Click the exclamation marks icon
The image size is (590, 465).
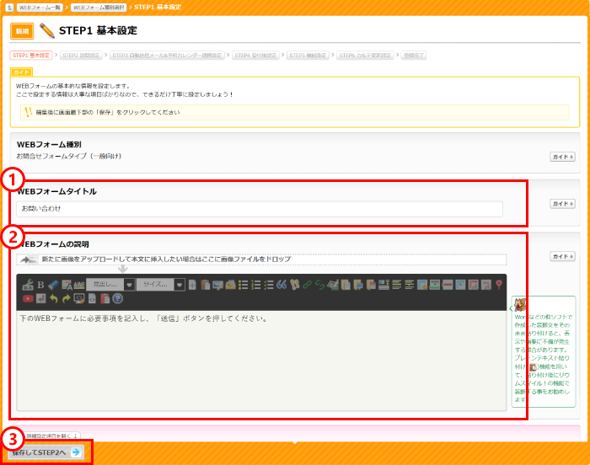[x=294, y=285]
